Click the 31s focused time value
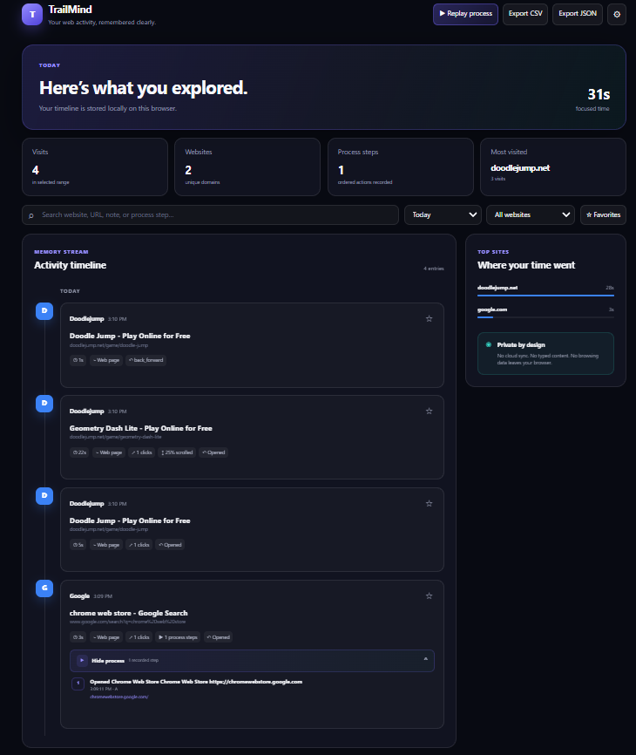Viewport: 636px width, 755px height. (599, 94)
